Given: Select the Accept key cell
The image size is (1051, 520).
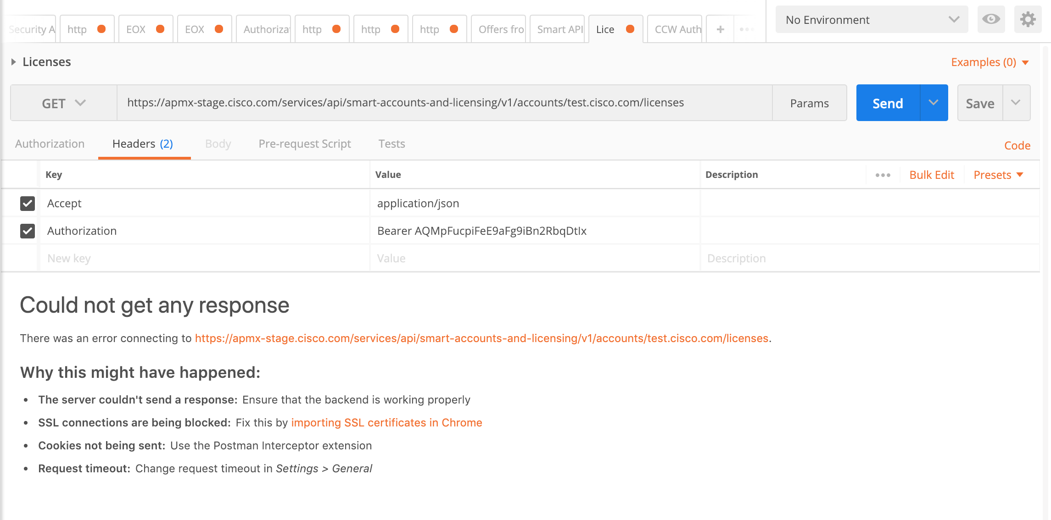Looking at the screenshot, I should pos(205,203).
